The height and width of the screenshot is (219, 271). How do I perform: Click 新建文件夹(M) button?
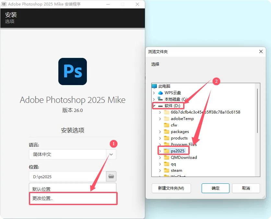(x=171, y=188)
